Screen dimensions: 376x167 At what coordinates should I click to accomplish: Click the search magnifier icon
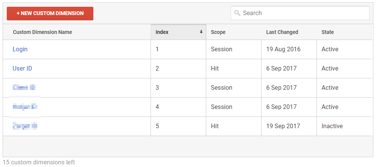237,13
